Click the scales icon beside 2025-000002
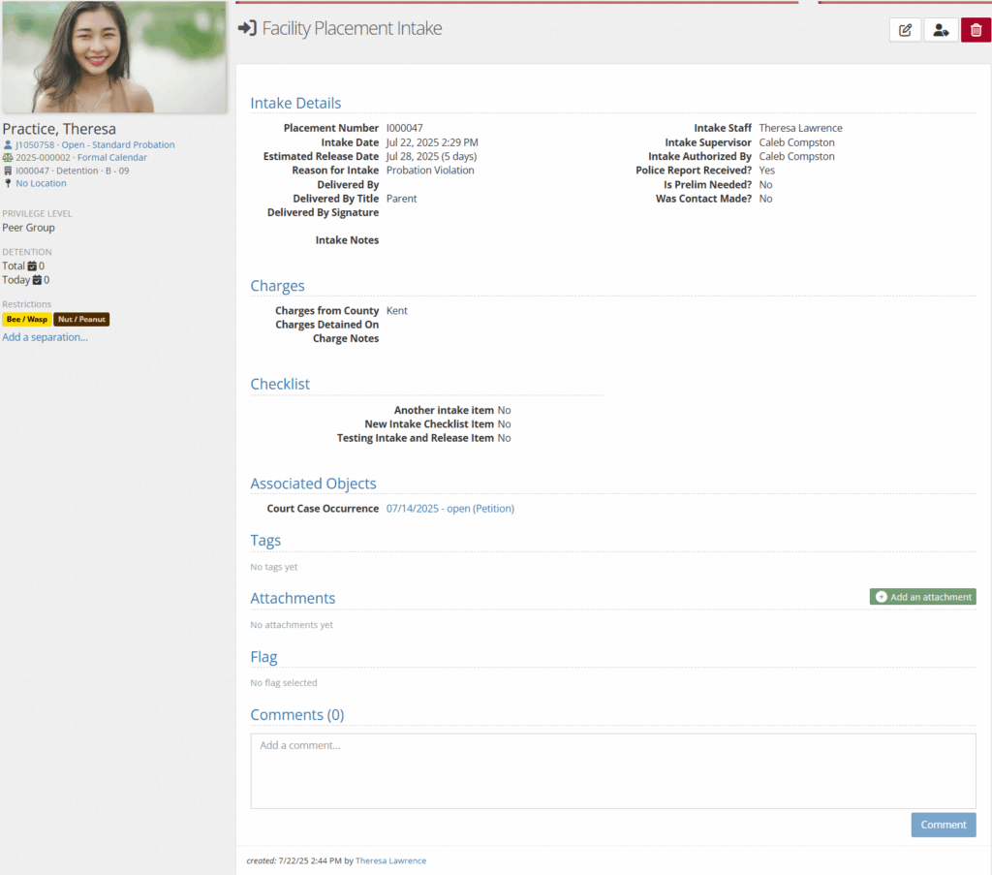This screenshot has height=875, width=992. pyautogui.click(x=8, y=158)
